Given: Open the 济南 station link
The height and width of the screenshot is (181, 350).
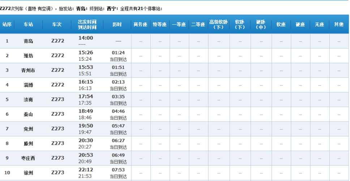Looking at the screenshot, I should pyautogui.click(x=28, y=100).
